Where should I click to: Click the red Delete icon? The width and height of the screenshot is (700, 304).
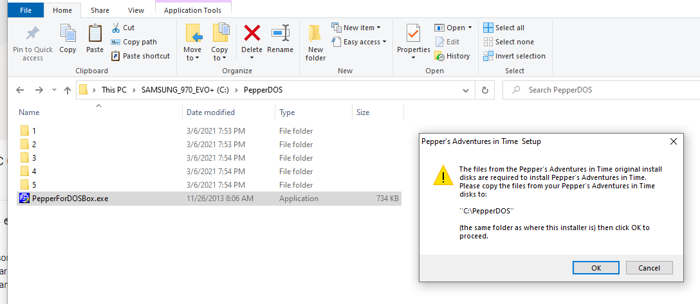click(x=252, y=33)
